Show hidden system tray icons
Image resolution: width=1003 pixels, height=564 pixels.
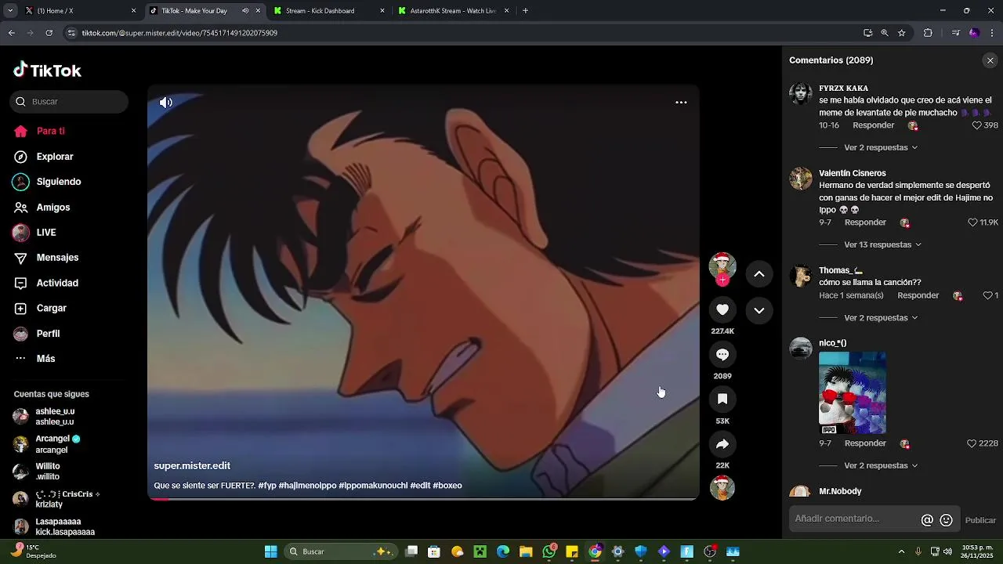click(x=901, y=551)
